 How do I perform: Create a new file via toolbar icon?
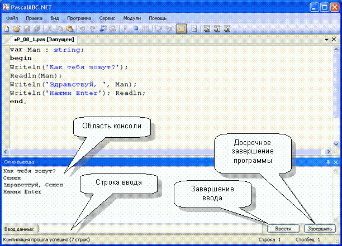point(6,28)
